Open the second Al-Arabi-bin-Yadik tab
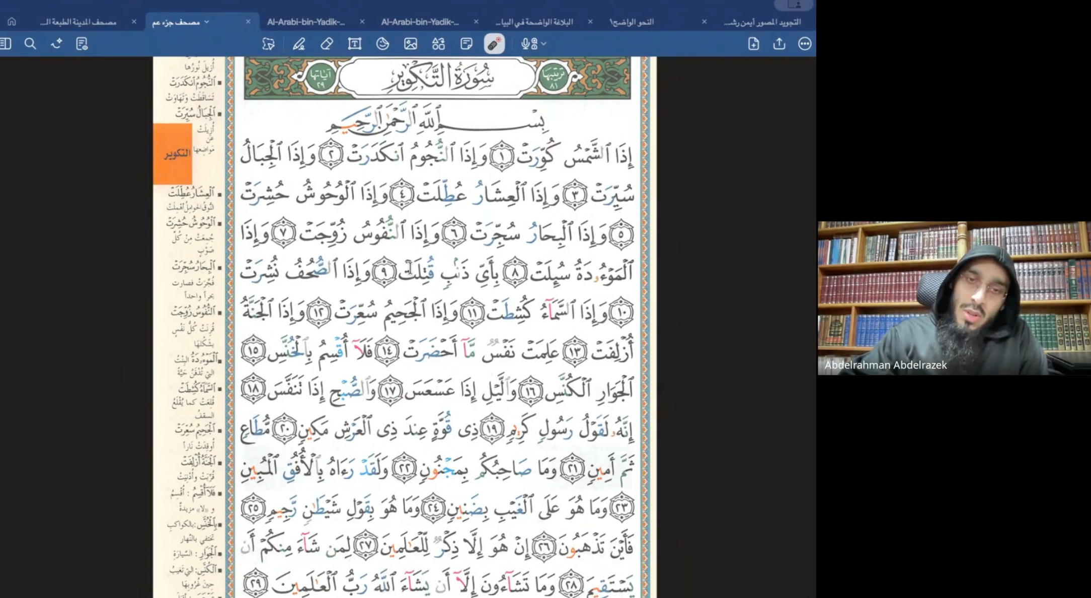 coord(420,22)
